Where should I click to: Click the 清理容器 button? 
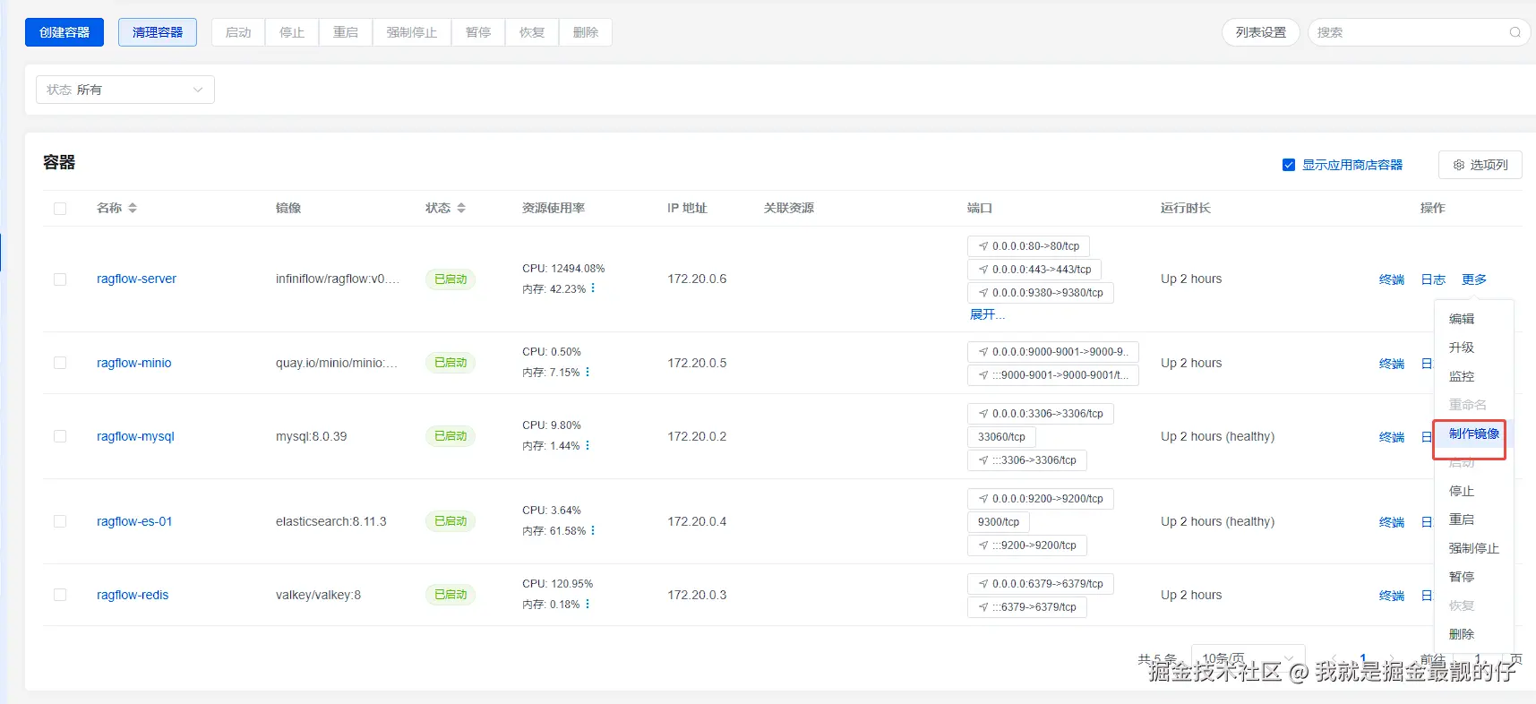point(158,32)
